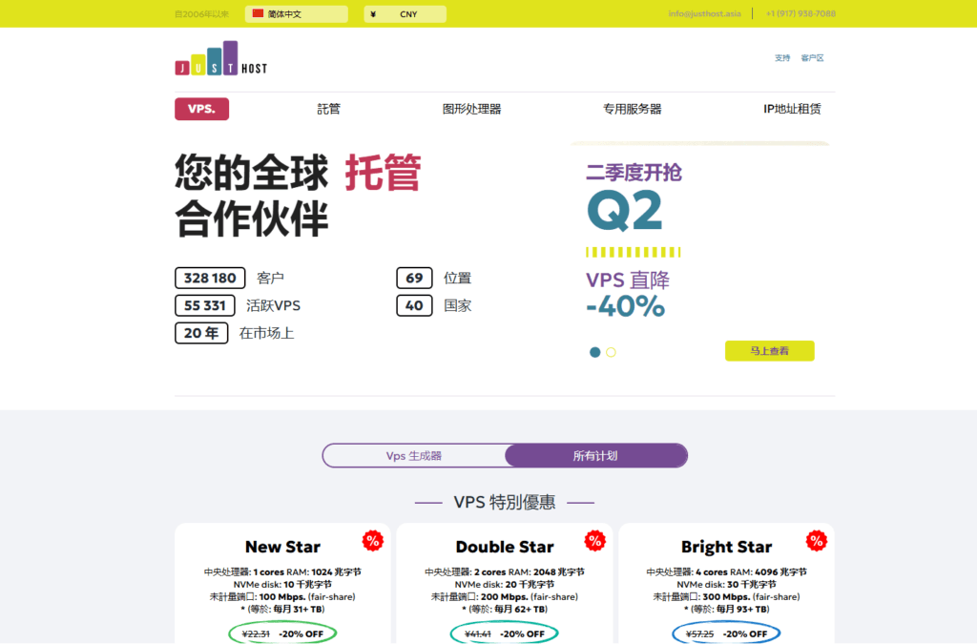Image resolution: width=977 pixels, height=644 pixels.
Task: Click the yen currency symbol
Action: [x=372, y=14]
